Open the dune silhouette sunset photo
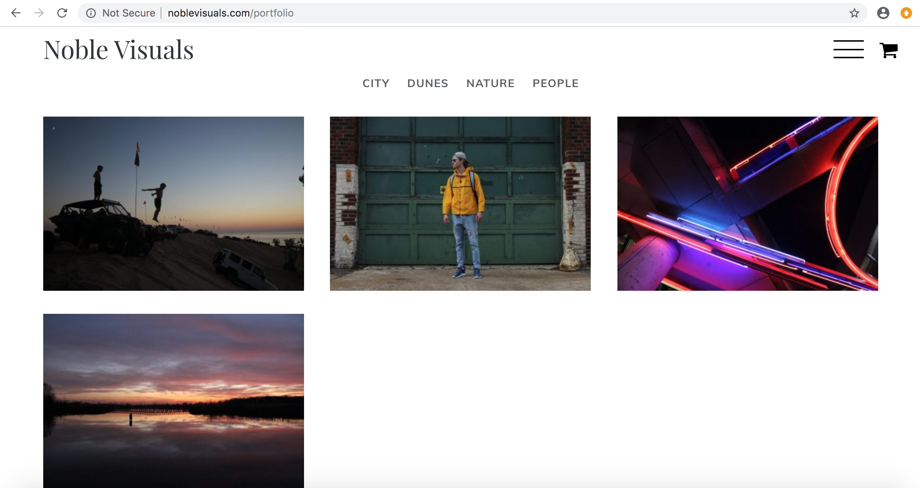Image resolution: width=920 pixels, height=488 pixels. point(173,203)
